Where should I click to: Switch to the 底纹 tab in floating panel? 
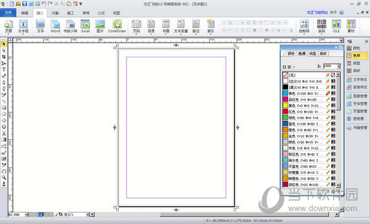pos(323,54)
